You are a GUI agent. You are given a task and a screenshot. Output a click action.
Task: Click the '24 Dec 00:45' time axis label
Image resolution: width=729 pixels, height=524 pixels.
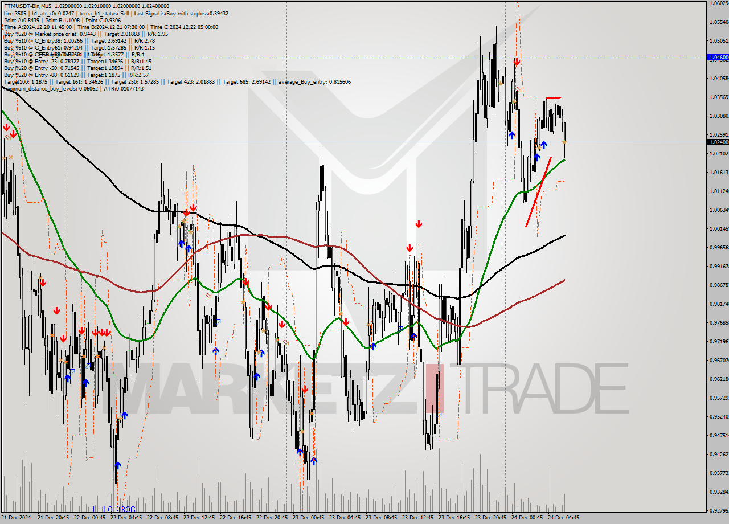527,518
